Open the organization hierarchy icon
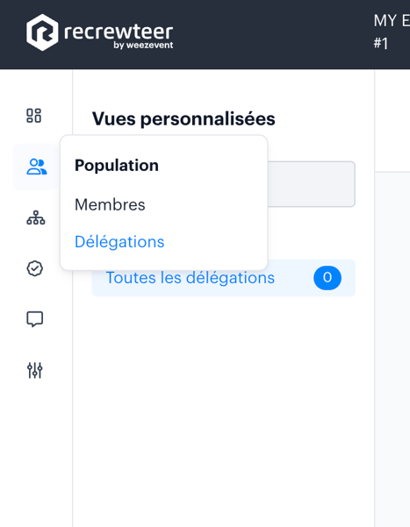 tap(36, 217)
